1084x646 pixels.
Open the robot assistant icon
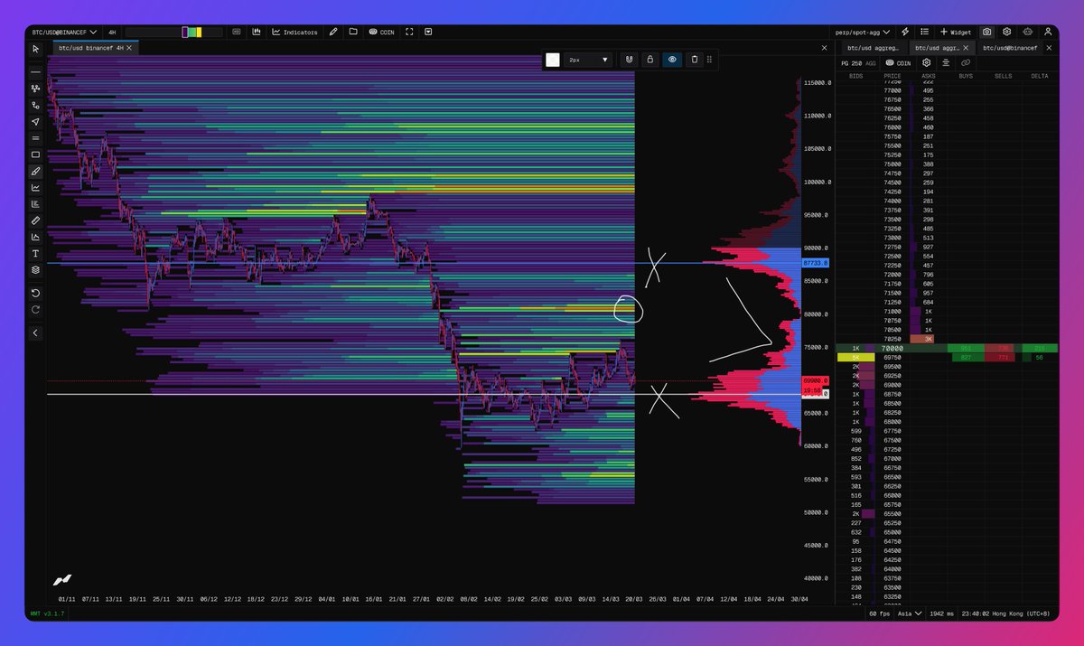click(1027, 32)
